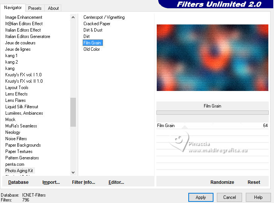Viewport: 274px width, 203px height.
Task: Select Krusty's FX vol. II 1.0
Action: (24, 81)
